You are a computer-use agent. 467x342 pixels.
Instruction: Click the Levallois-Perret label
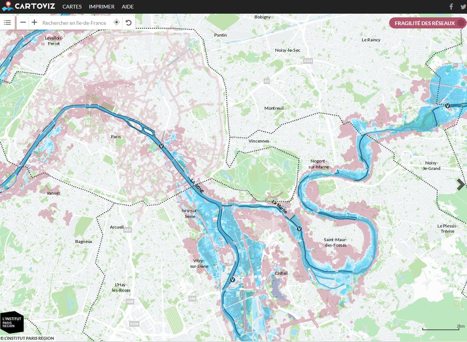pyautogui.click(x=54, y=41)
